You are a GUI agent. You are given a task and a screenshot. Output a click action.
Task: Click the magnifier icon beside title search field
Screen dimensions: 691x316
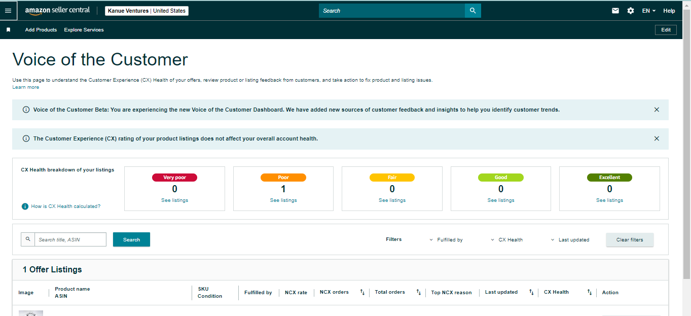click(27, 239)
